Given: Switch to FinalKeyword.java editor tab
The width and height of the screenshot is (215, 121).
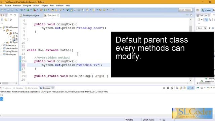Looking at the screenshot, I should [31, 15].
